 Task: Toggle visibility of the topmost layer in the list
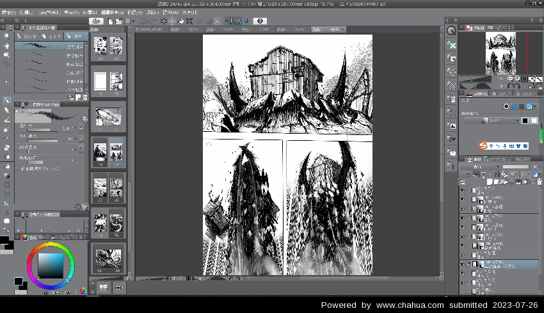pyautogui.click(x=462, y=190)
